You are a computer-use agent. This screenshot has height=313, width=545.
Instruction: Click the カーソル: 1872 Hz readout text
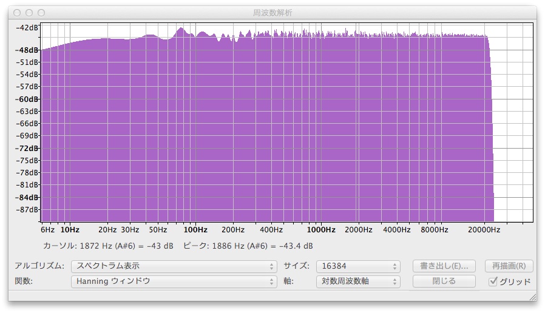pos(108,246)
